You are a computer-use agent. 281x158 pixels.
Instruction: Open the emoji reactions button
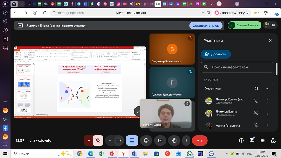[146, 140]
